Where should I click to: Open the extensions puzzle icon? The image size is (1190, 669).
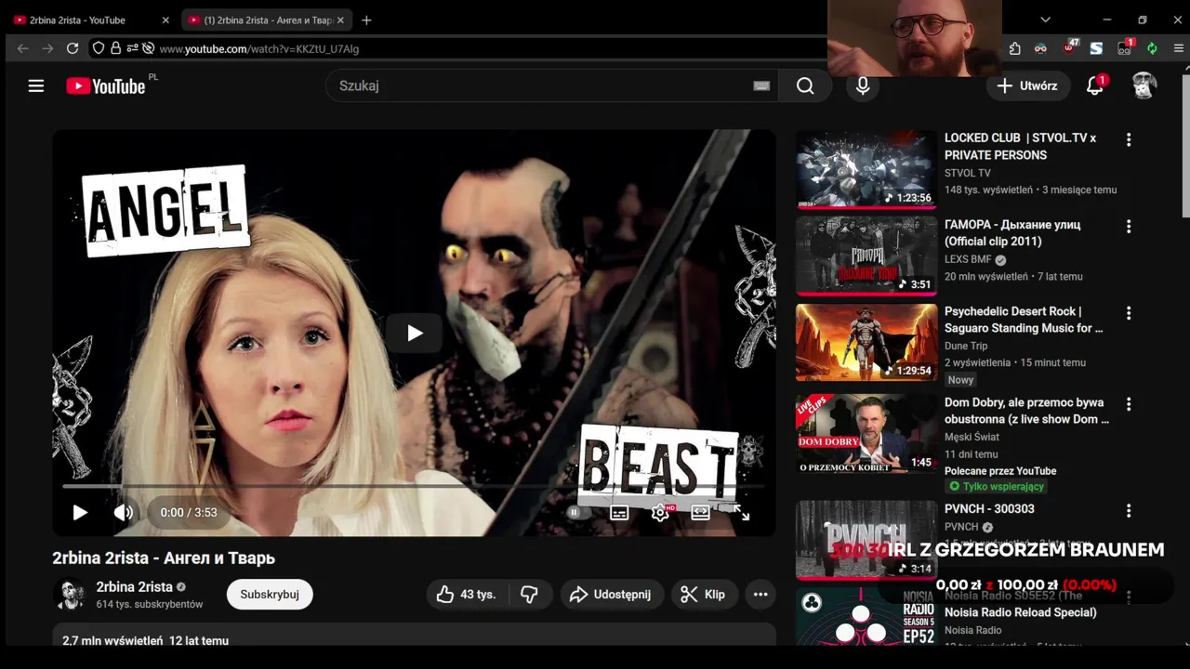pyautogui.click(x=1014, y=48)
